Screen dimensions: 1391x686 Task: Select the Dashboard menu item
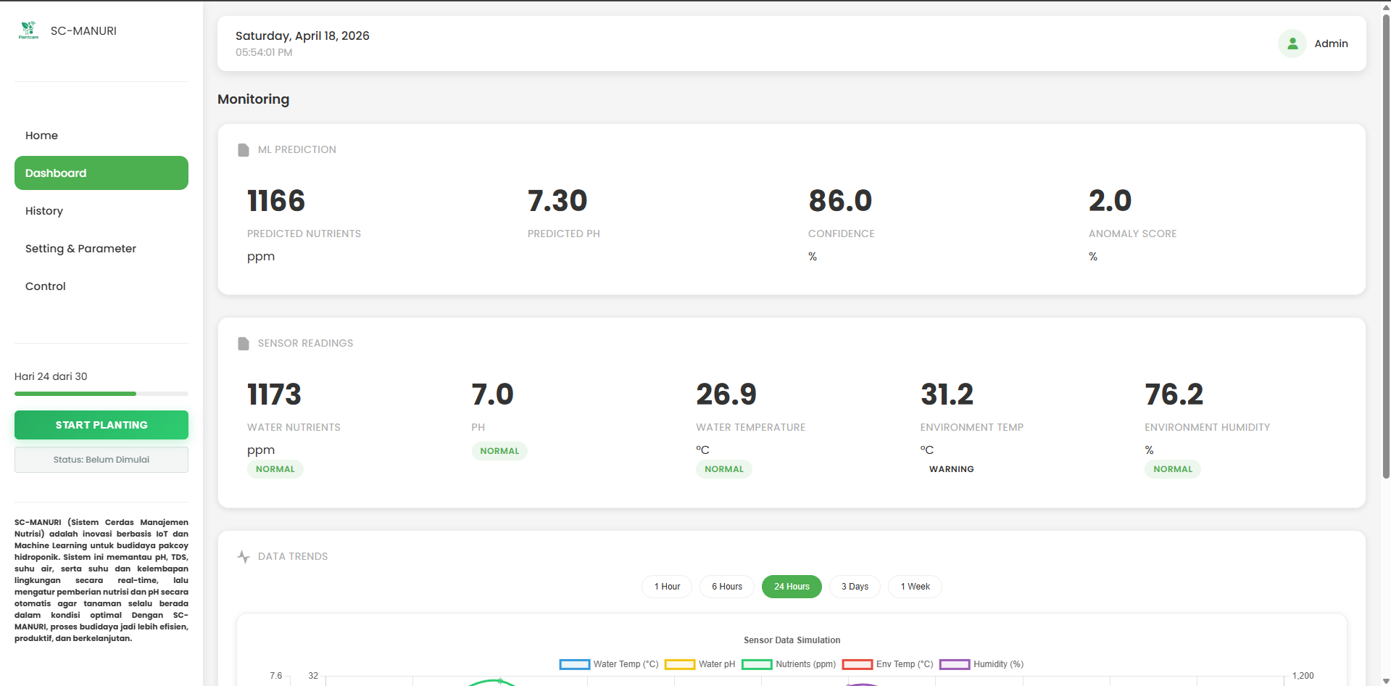pyautogui.click(x=101, y=173)
